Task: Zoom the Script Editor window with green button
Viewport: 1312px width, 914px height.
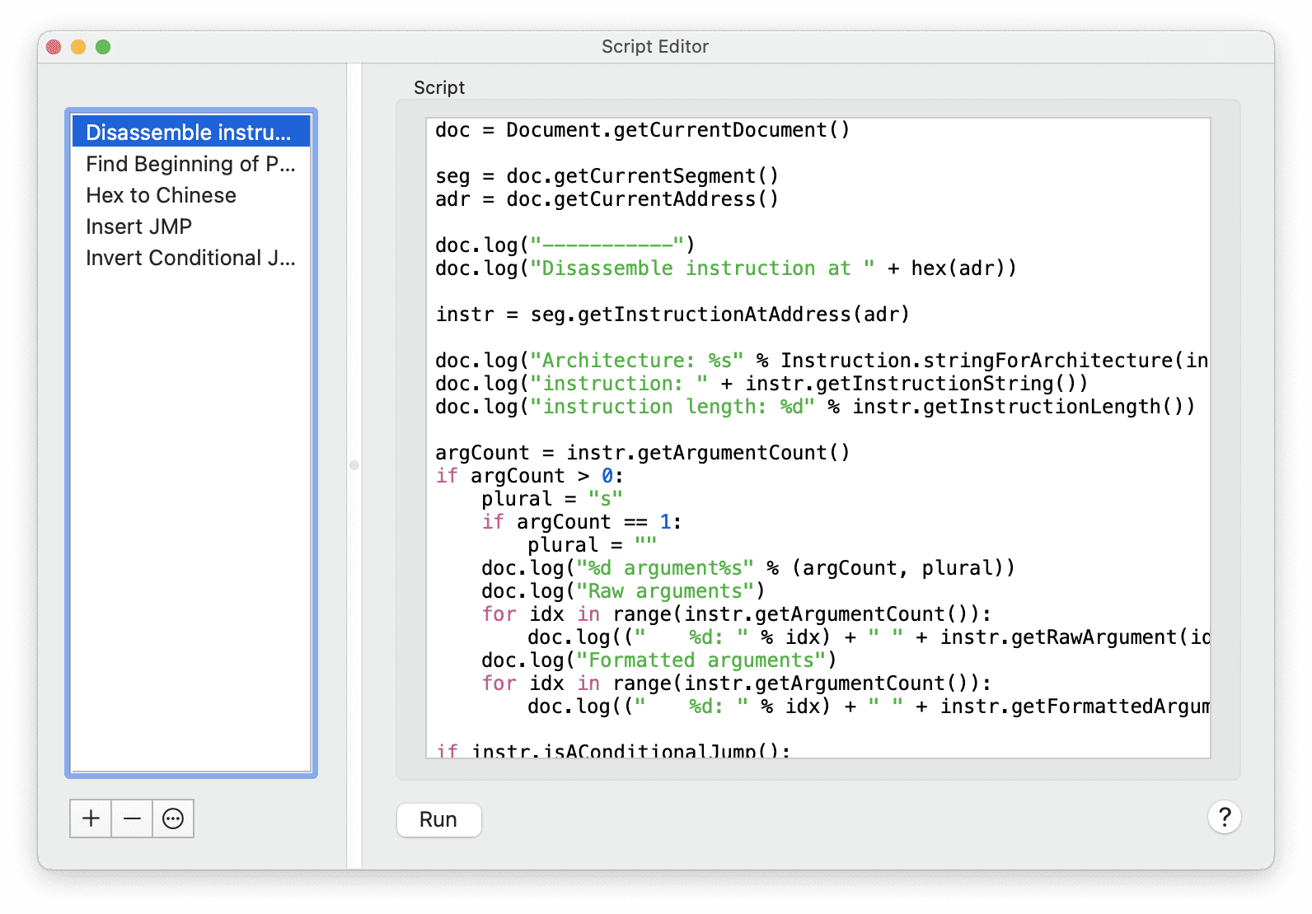Action: [x=103, y=47]
